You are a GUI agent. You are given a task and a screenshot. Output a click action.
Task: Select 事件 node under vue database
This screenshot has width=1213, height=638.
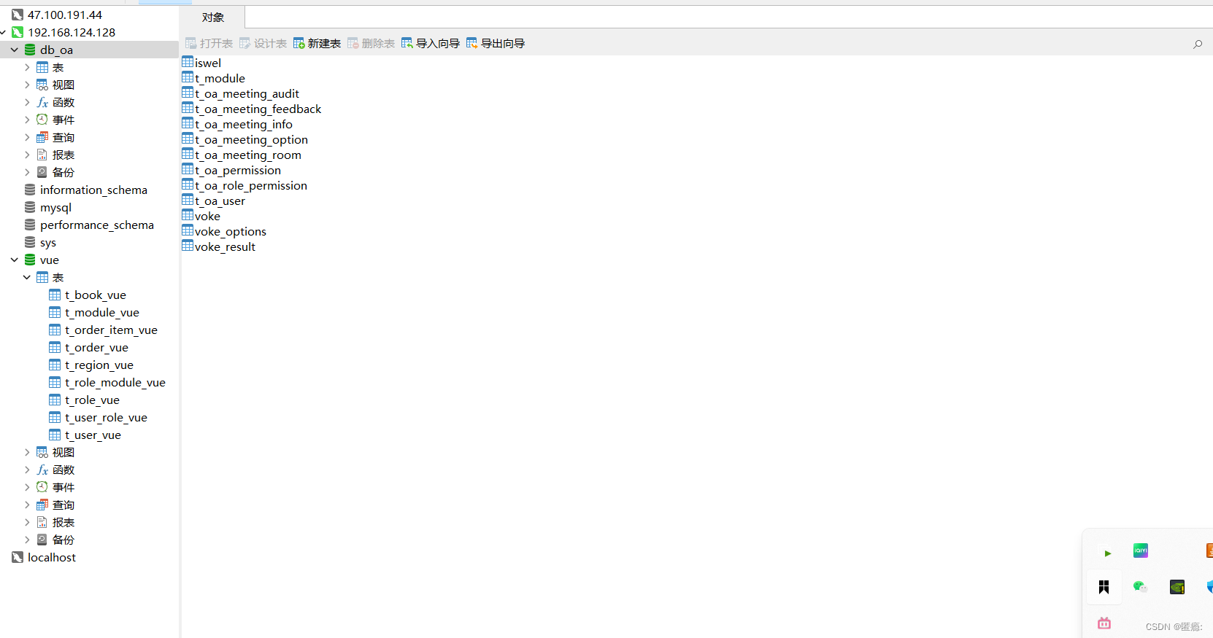63,487
